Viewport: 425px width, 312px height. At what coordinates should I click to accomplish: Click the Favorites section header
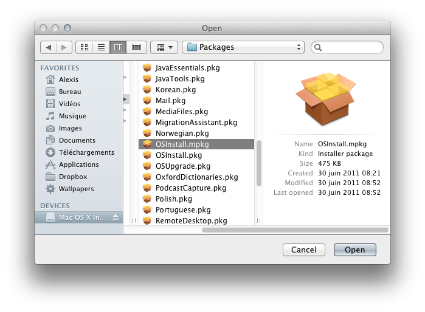click(x=60, y=68)
